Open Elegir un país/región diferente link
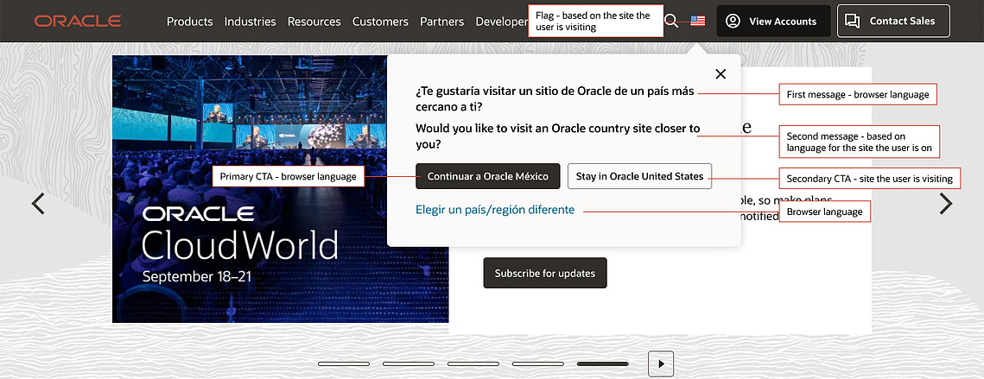The height and width of the screenshot is (379, 984). 495,210
